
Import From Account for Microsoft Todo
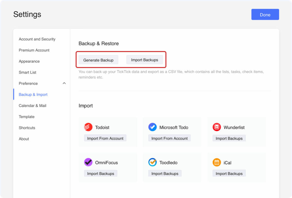169,138
